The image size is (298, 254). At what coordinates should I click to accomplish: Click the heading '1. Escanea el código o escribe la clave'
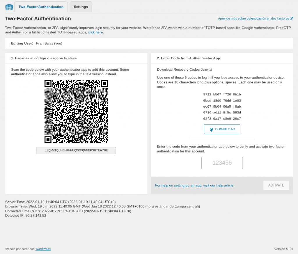(44, 58)
